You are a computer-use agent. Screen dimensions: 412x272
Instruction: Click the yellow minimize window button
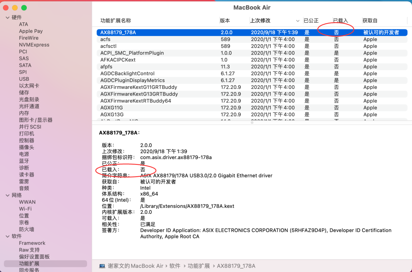15,8
